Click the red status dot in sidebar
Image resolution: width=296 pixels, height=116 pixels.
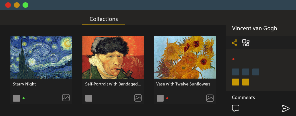click(x=233, y=59)
